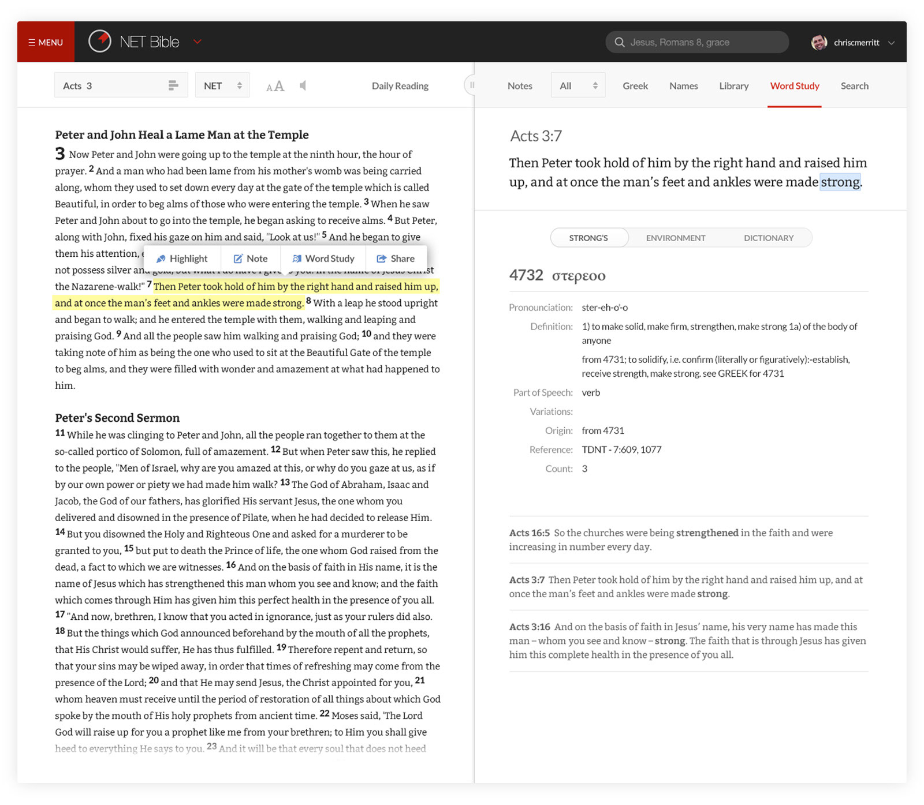The height and width of the screenshot is (805, 924).
Task: Click verse number 16 in the passage
Action: pyautogui.click(x=231, y=565)
